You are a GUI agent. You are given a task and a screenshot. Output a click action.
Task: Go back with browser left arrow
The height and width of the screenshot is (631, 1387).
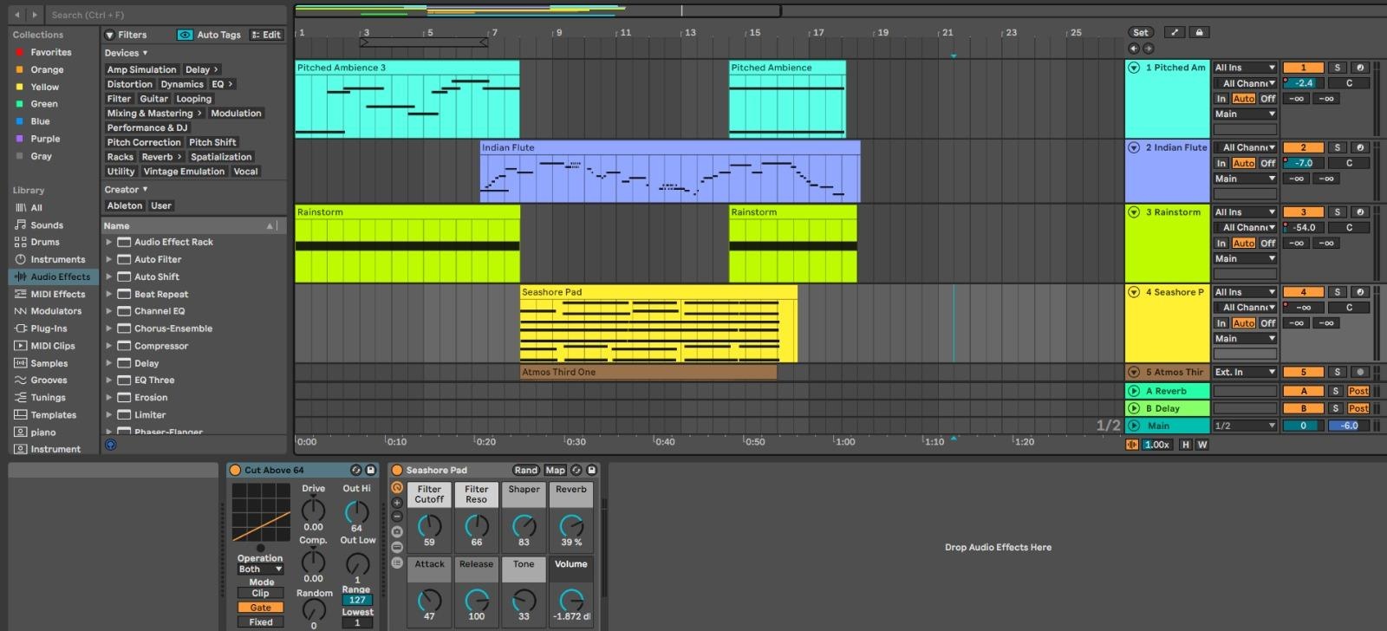coord(16,15)
